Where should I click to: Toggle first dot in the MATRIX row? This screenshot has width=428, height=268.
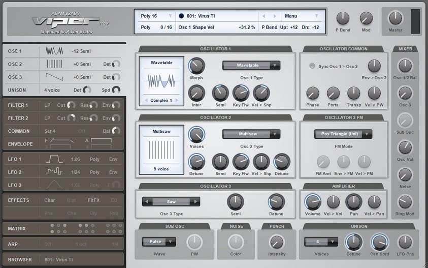52,225
